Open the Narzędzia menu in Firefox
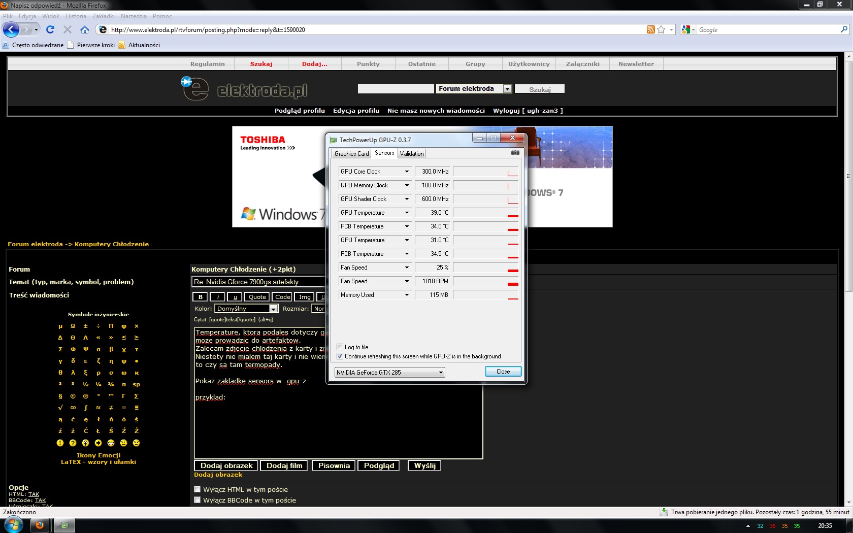Image resolution: width=853 pixels, height=533 pixels. coord(134,16)
